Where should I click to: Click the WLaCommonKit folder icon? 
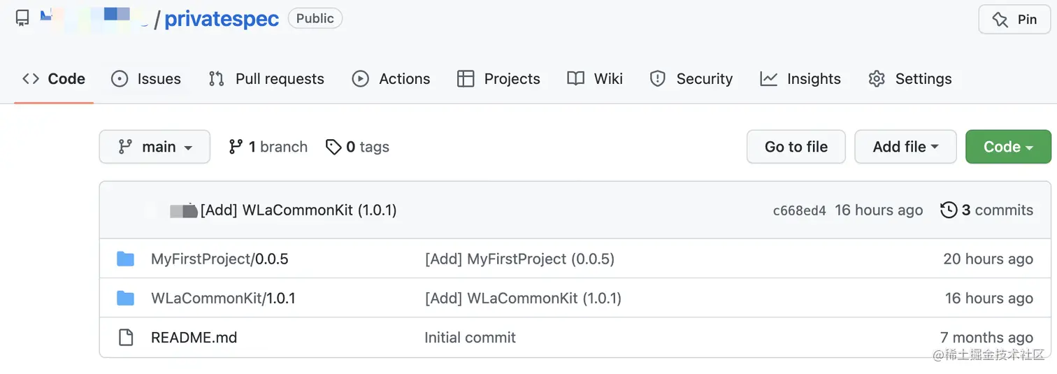coord(126,299)
